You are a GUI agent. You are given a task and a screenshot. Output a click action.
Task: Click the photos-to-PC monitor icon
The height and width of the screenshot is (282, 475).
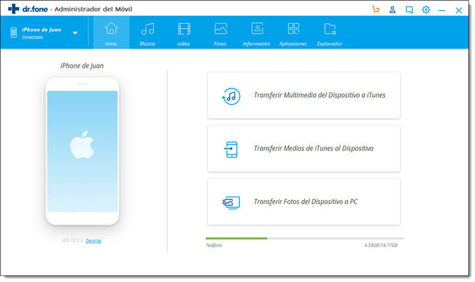231,202
